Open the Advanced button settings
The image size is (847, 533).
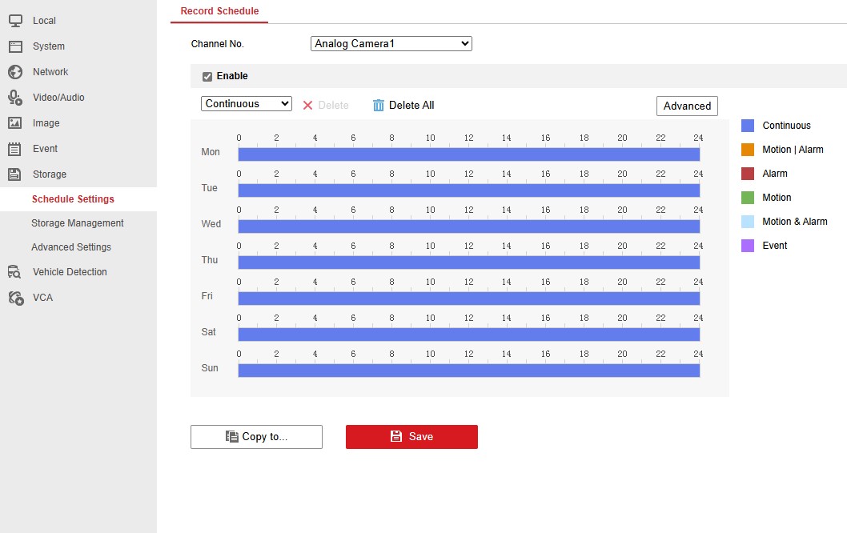click(687, 106)
